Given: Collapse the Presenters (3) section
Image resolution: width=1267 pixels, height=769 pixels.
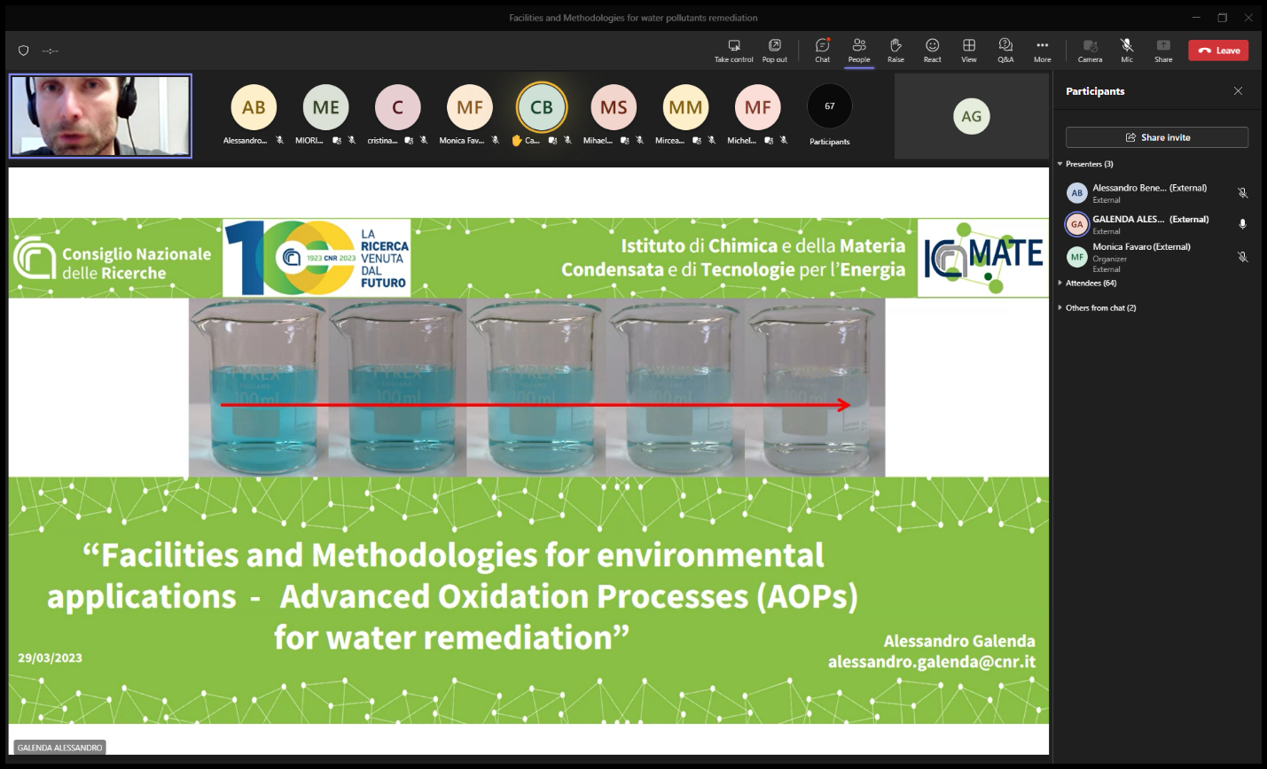Looking at the screenshot, I should point(1060,164).
